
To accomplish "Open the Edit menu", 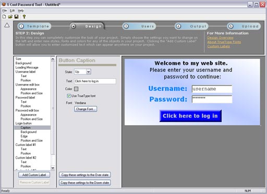I will tap(12, 10).
